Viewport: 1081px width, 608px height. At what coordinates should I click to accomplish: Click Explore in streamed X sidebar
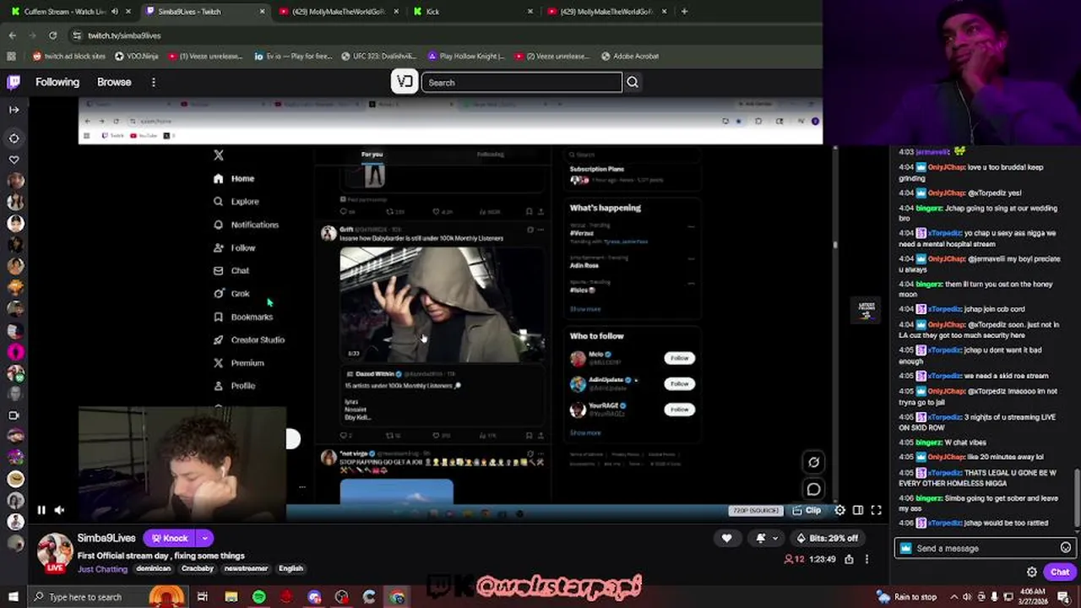click(236, 202)
